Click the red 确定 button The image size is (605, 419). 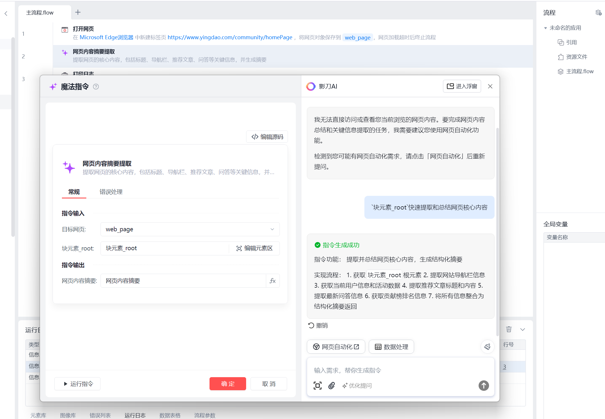coord(228,384)
